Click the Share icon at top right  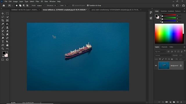[x=183, y=5]
